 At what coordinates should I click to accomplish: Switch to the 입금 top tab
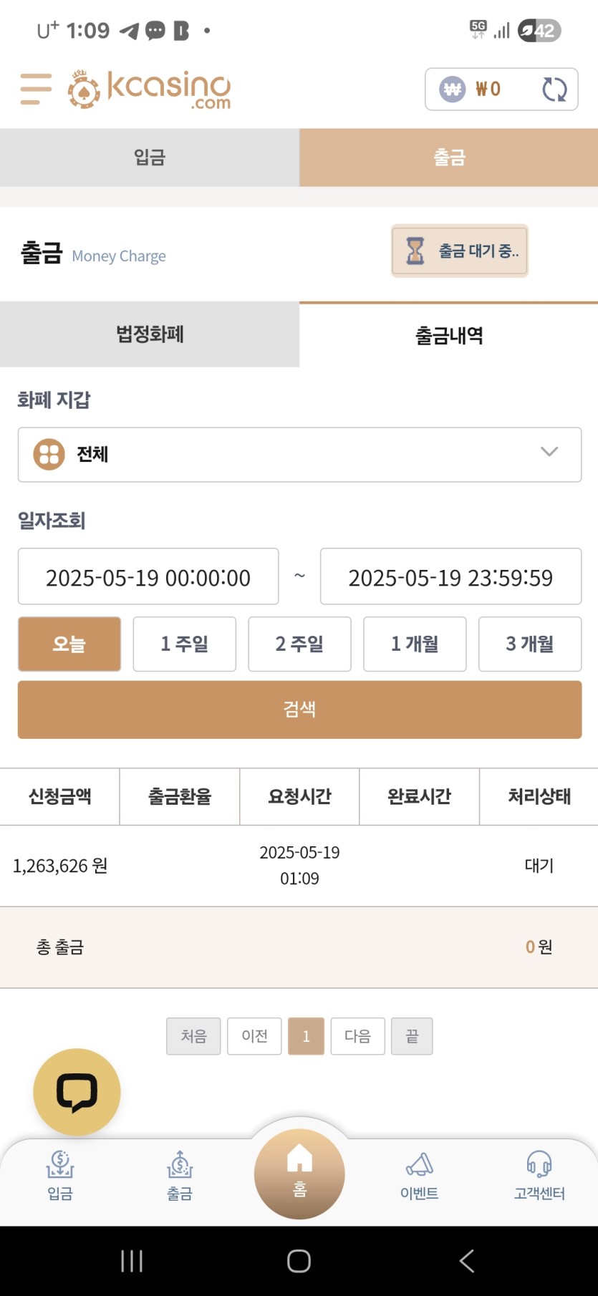pos(150,158)
